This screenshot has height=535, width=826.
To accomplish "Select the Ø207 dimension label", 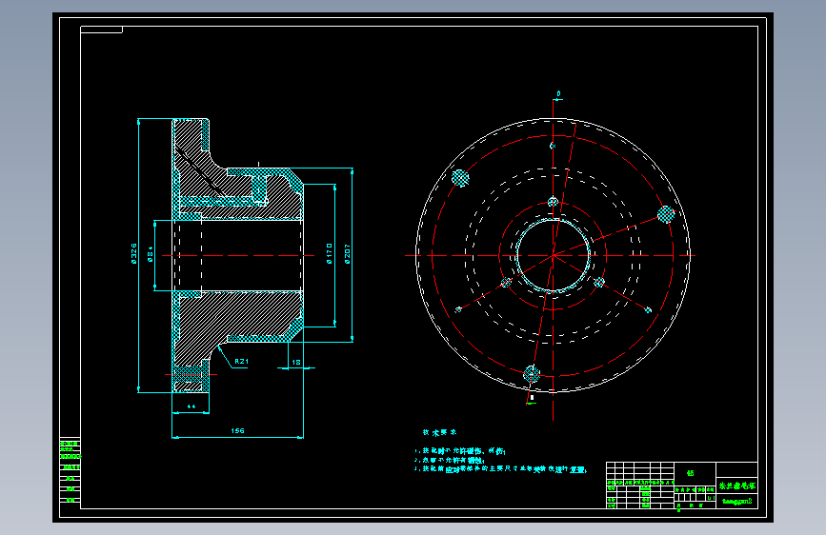I will click(347, 254).
